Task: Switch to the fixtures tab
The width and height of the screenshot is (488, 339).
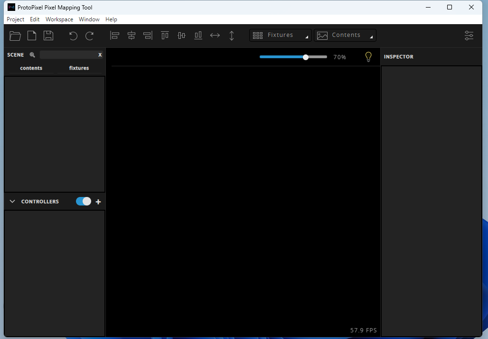Action: (79, 68)
